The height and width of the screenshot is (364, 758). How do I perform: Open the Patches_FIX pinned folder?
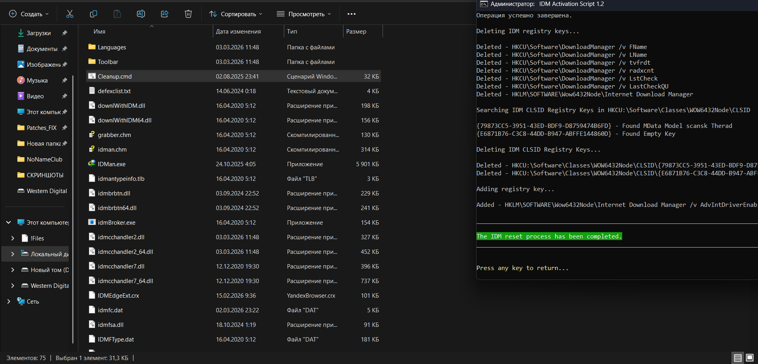pos(41,128)
